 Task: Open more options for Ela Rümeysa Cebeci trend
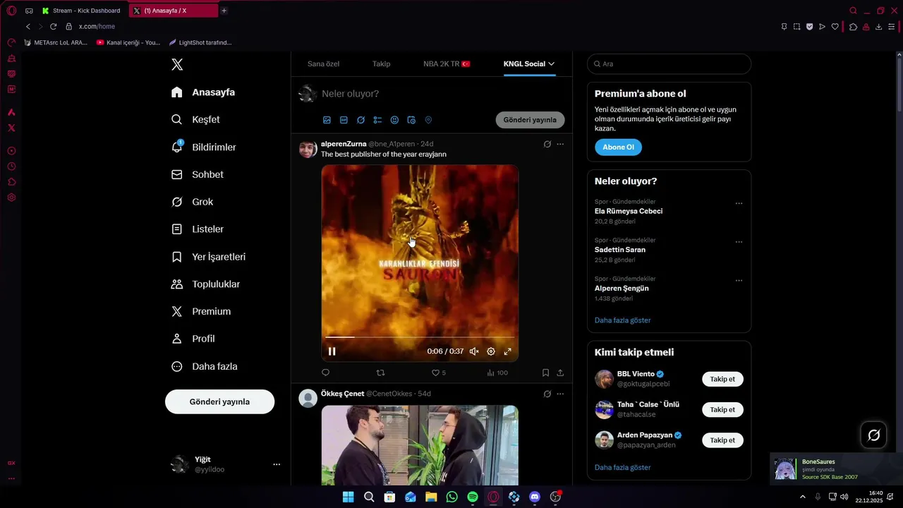tap(739, 203)
